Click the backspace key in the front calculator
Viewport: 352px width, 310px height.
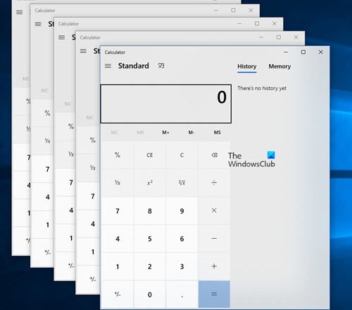pos(214,155)
